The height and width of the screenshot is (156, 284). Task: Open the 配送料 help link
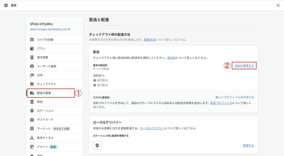click(x=171, y=58)
